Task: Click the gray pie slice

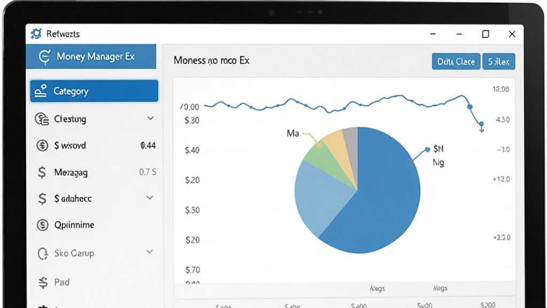Action: (x=351, y=147)
